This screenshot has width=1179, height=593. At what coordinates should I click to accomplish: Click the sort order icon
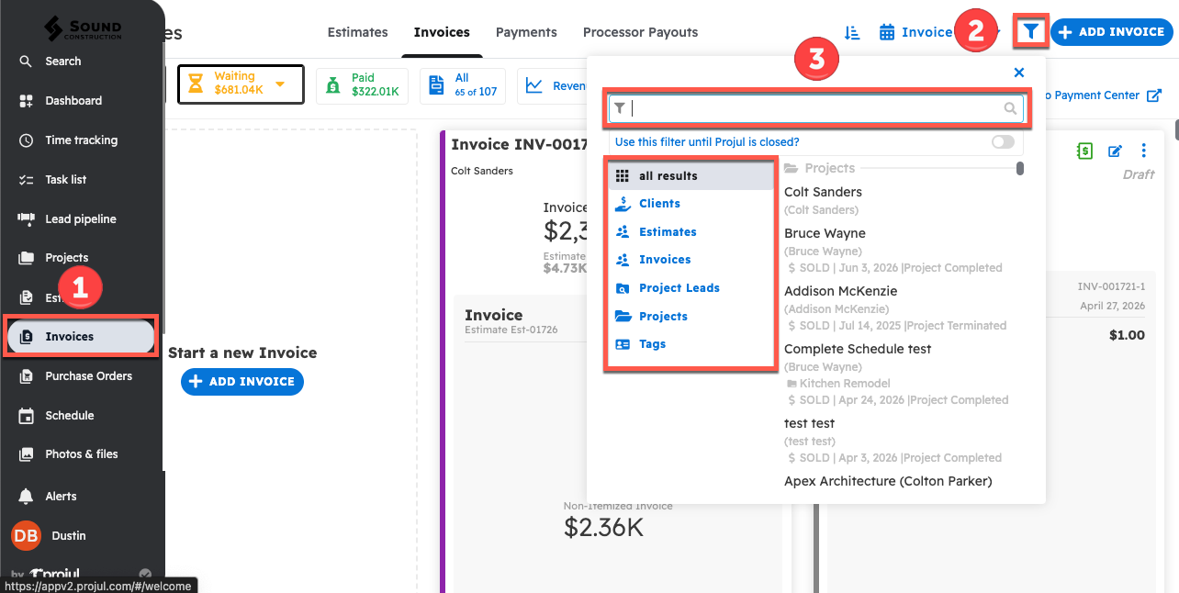pyautogui.click(x=852, y=32)
